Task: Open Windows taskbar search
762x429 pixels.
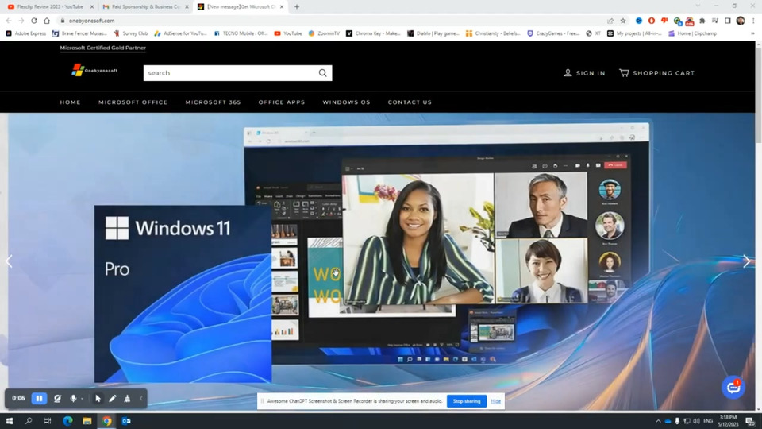Action: tap(29, 421)
